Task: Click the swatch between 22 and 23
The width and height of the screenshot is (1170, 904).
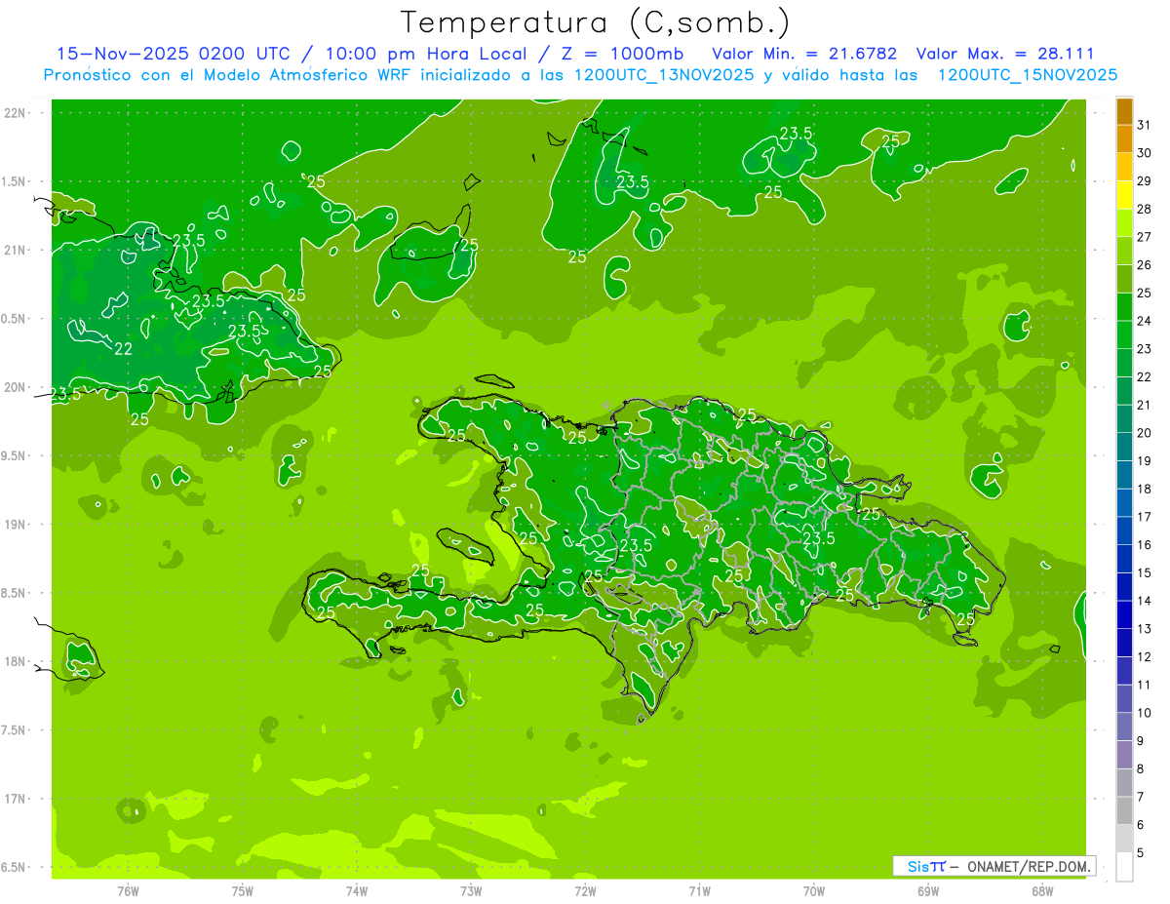Action: 1124,363
